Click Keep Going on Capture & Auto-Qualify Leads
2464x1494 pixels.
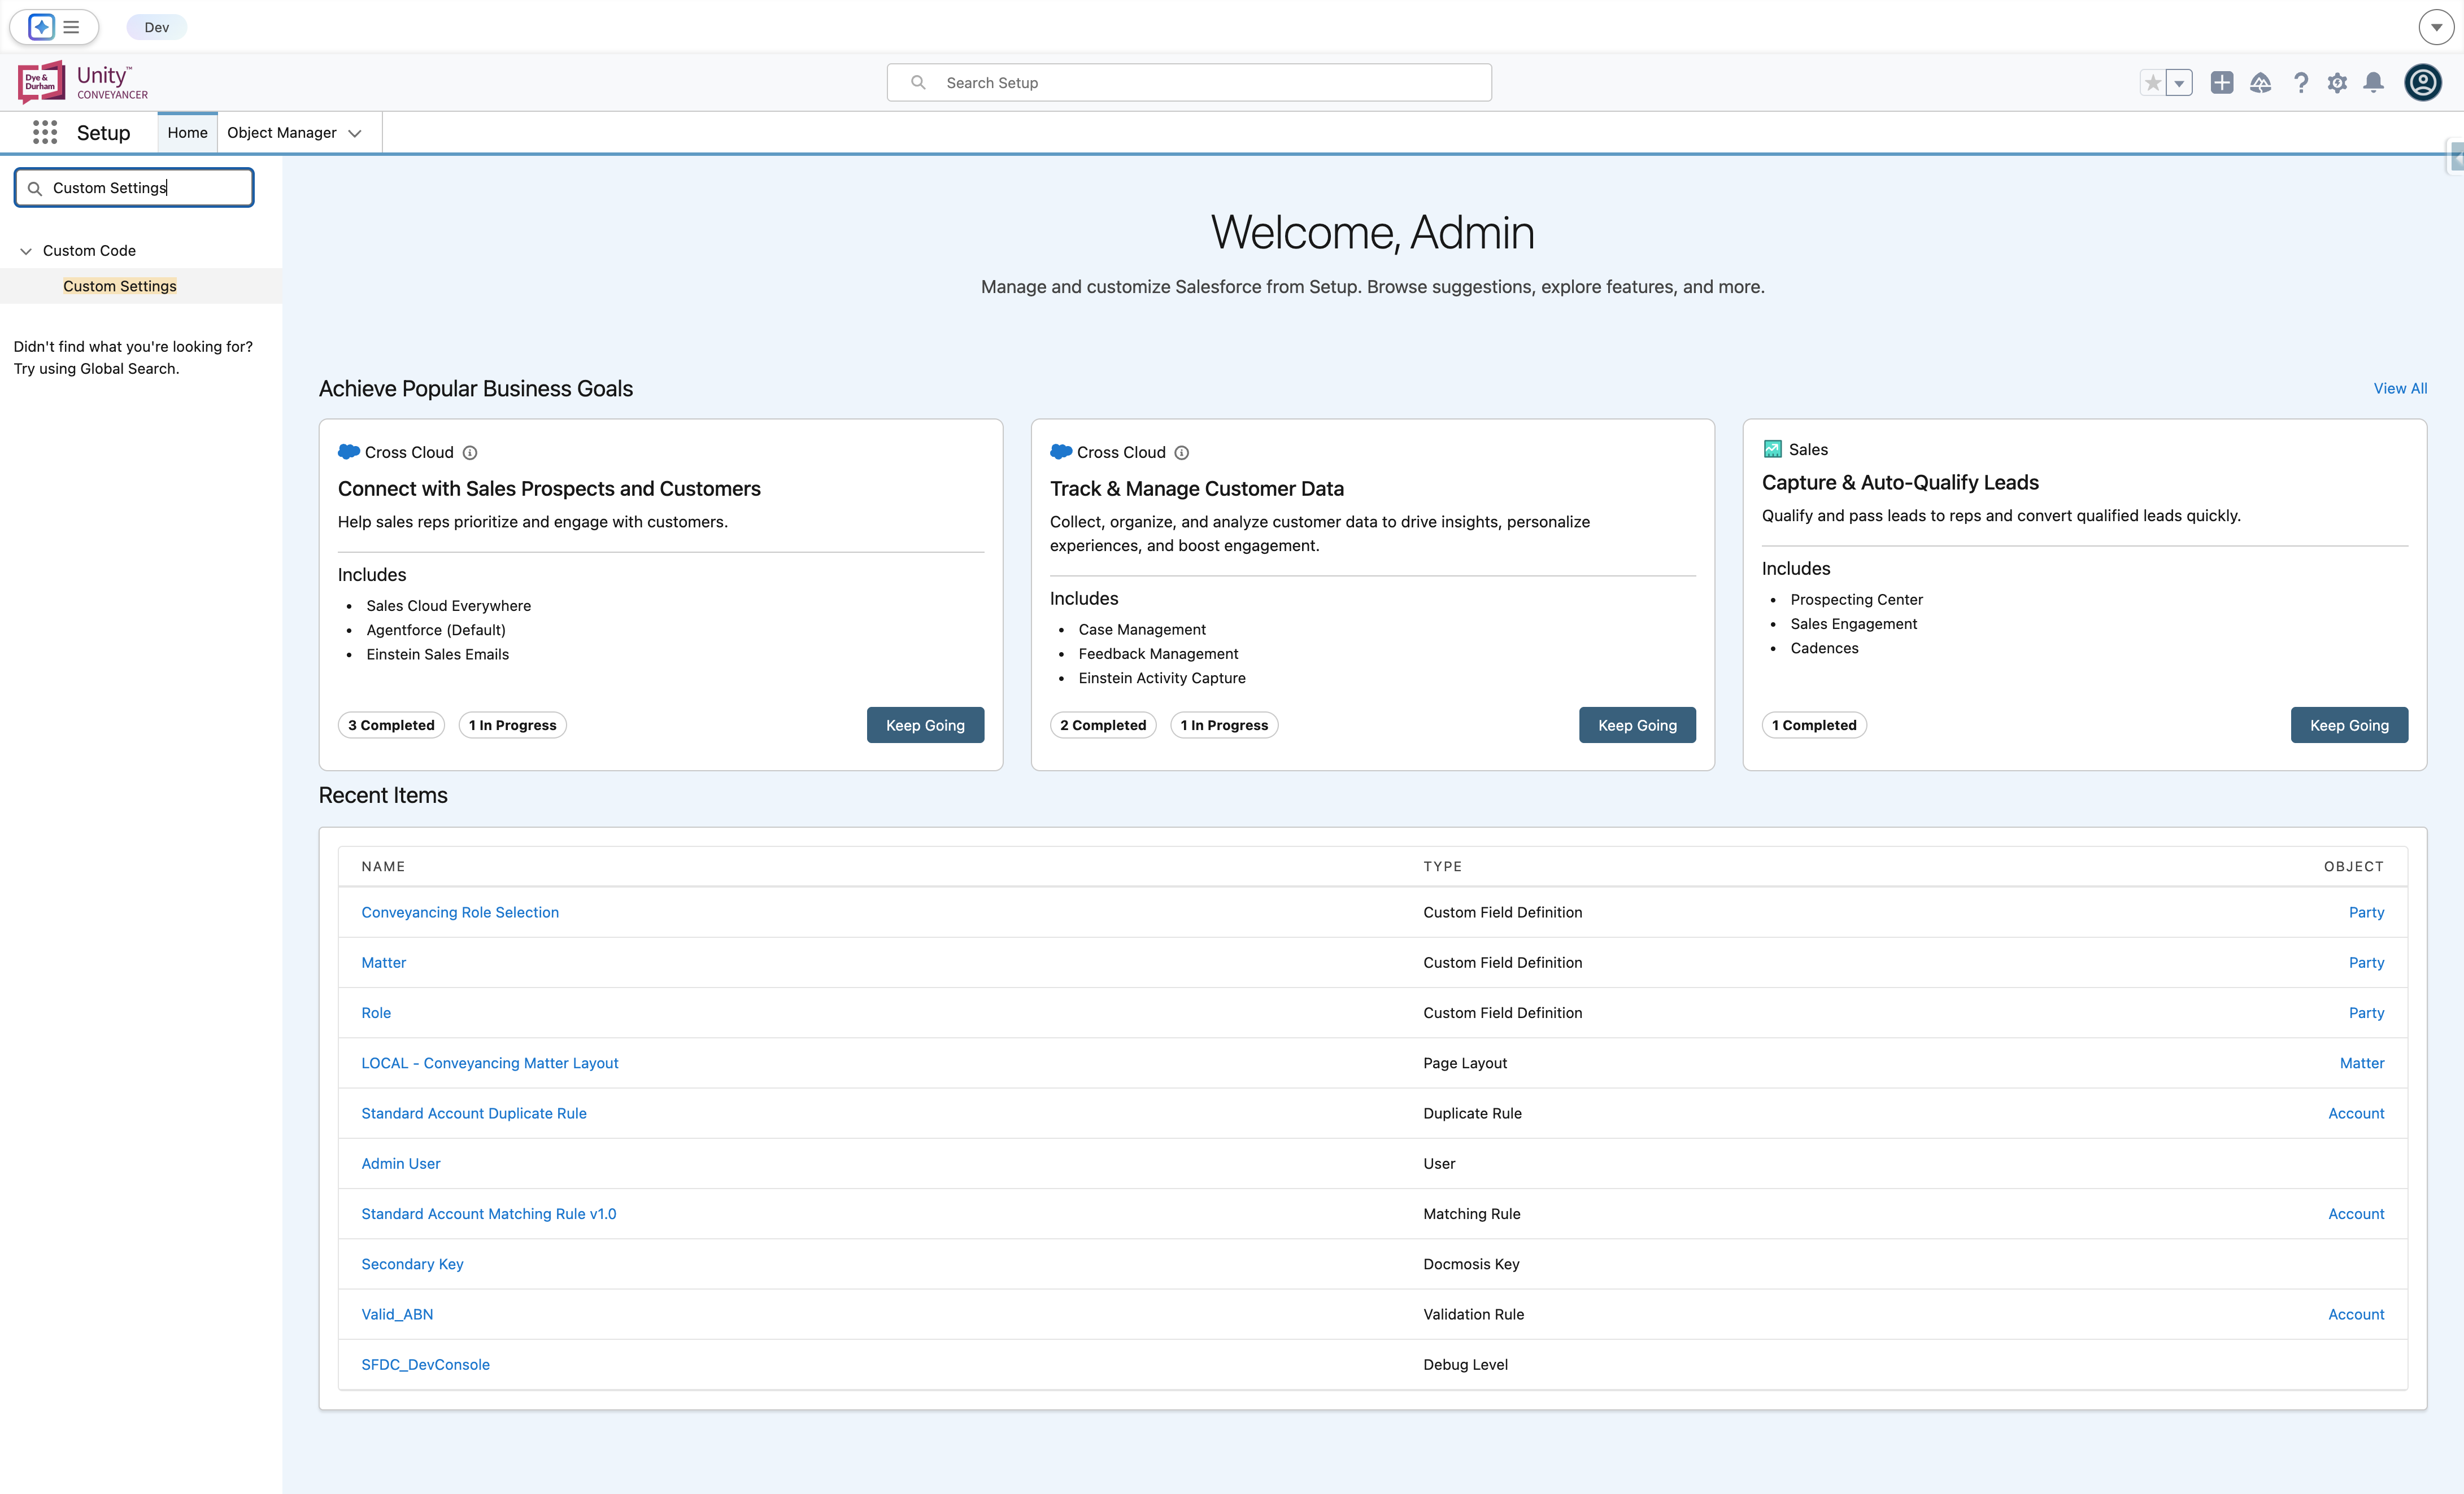[x=2349, y=726]
